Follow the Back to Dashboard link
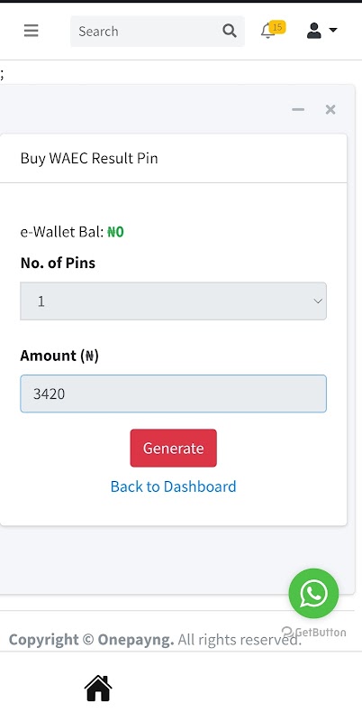Image resolution: width=362 pixels, height=722 pixels. pos(173,486)
